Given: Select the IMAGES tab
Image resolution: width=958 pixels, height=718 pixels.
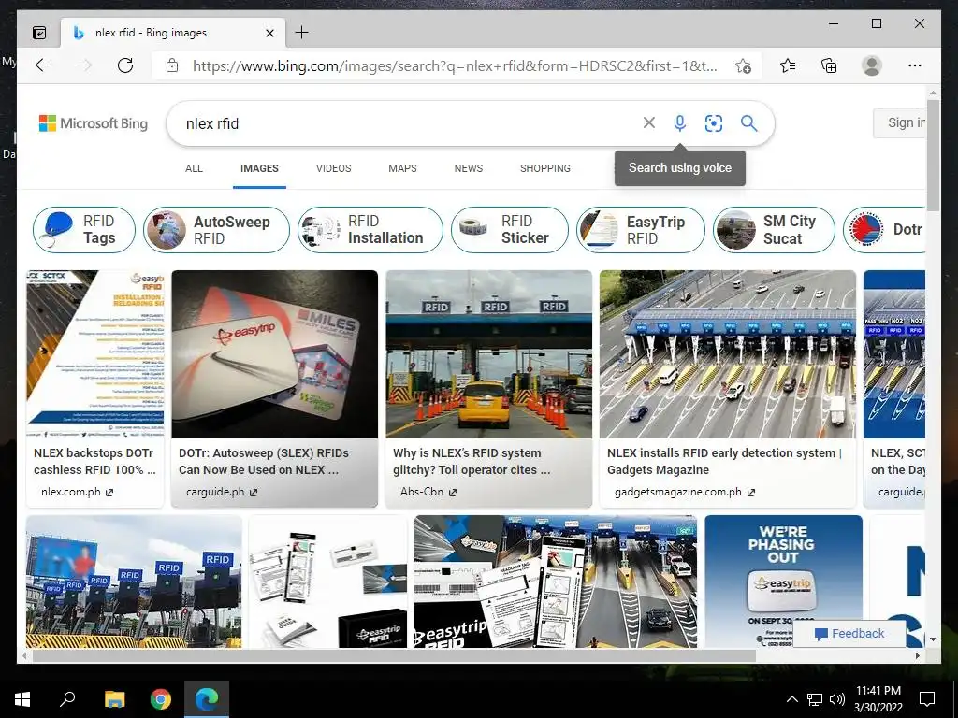Looking at the screenshot, I should 259,168.
